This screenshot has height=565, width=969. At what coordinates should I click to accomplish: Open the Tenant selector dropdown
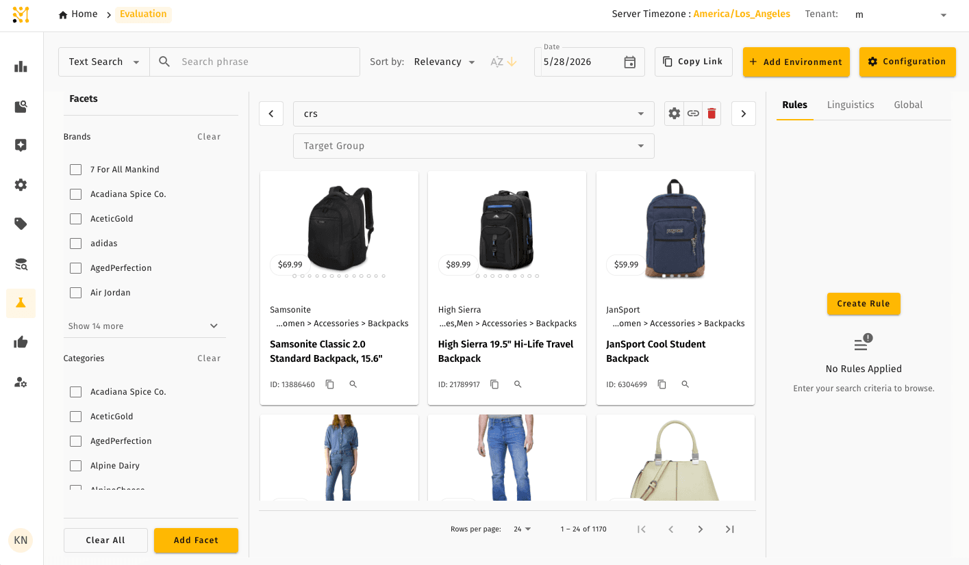tap(901, 14)
